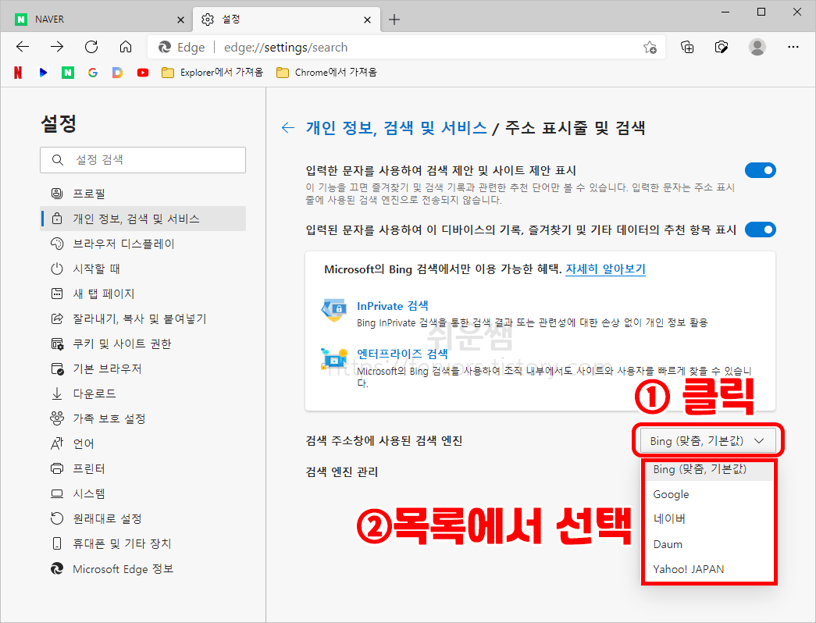Image resolution: width=816 pixels, height=623 pixels.
Task: Open '휴대폰 및 기타 장치' sidebar item
Action: 143,543
